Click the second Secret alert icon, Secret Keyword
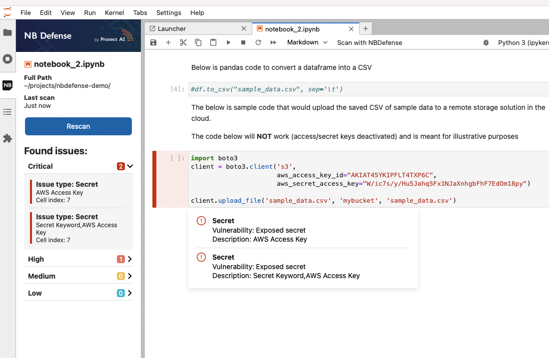The height and width of the screenshot is (358, 549). (201, 257)
